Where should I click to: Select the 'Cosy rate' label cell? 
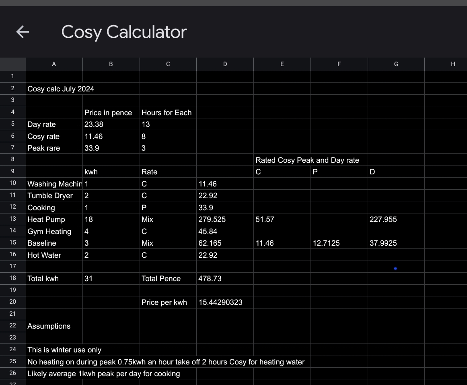point(54,136)
